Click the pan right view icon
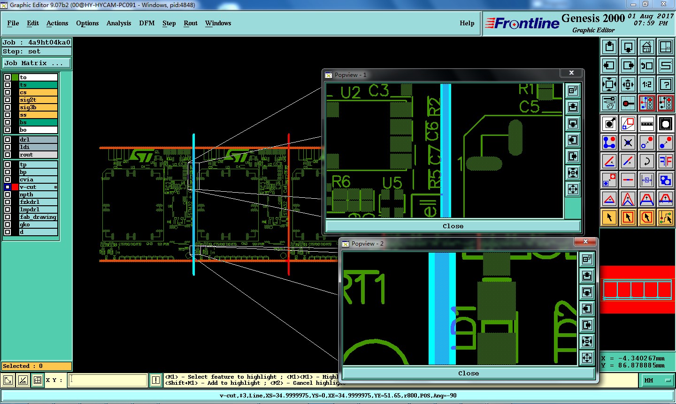This screenshot has width=676, height=404. (x=628, y=66)
